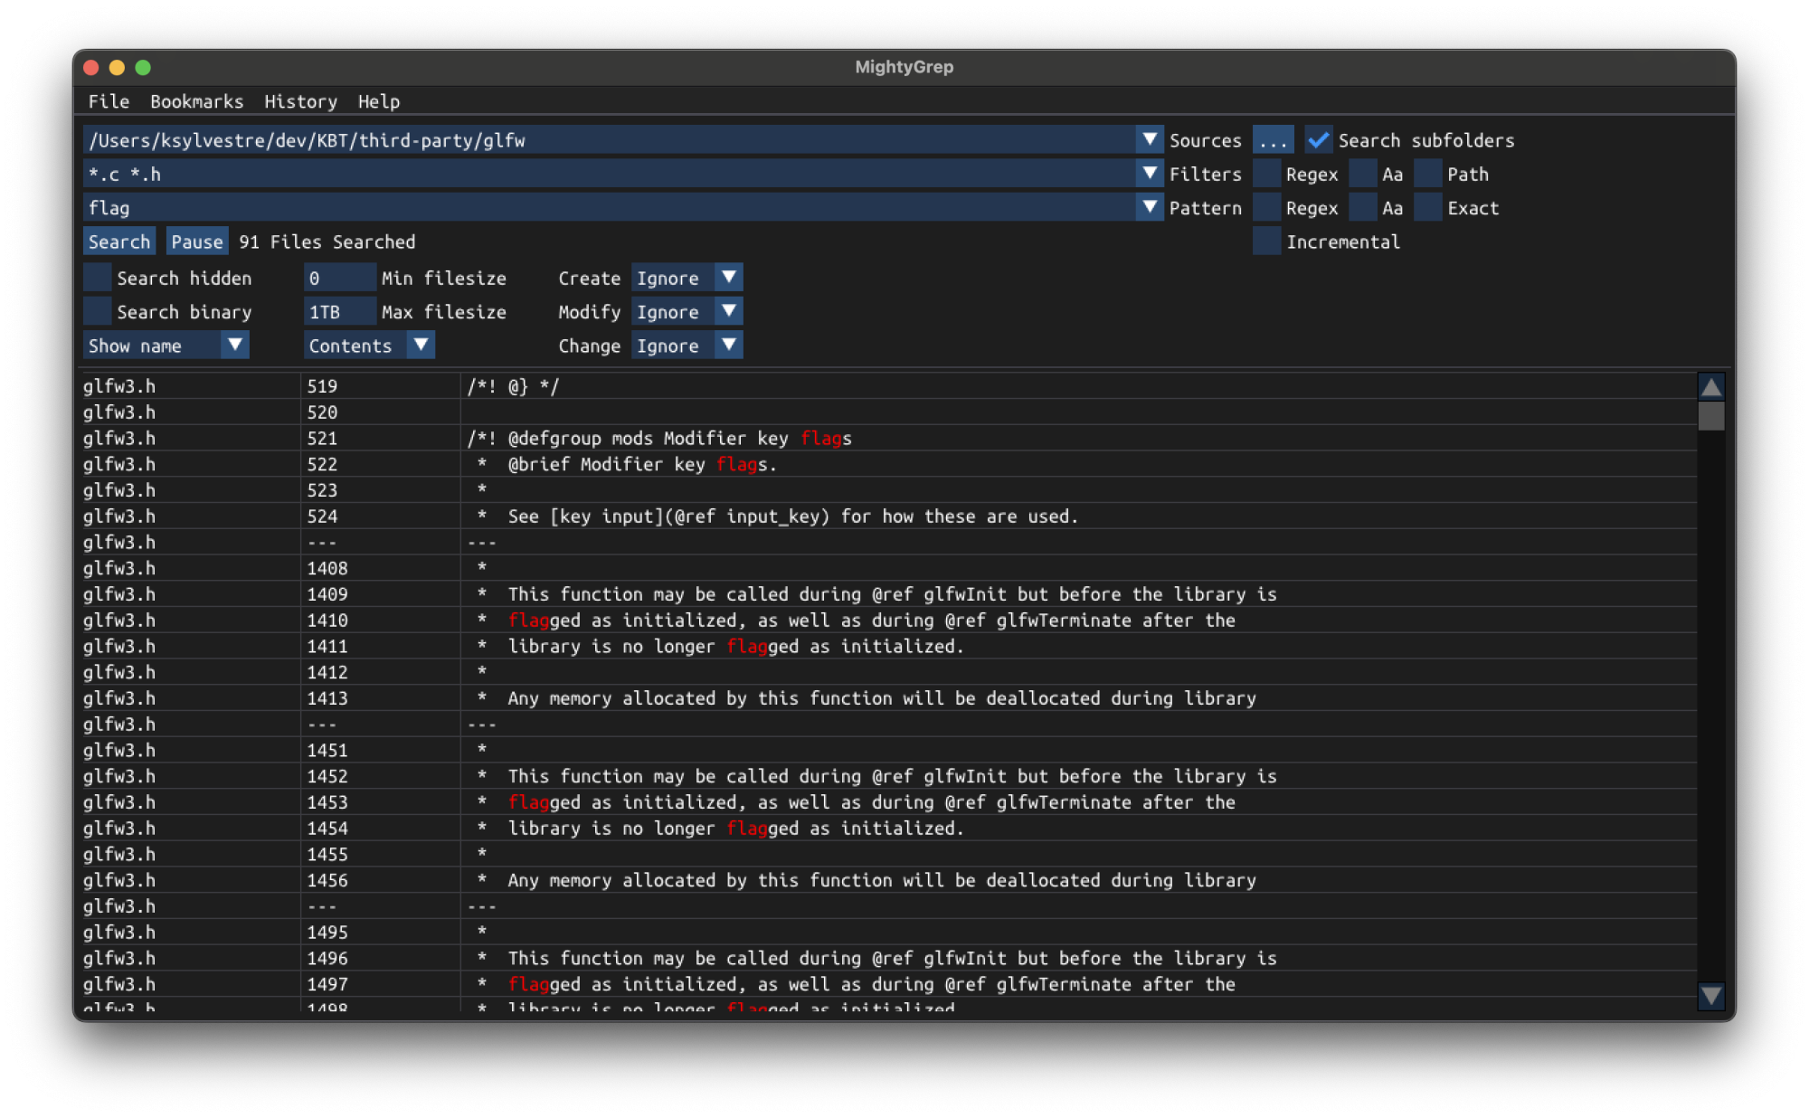Uncheck Search subfolders checkbox
The height and width of the screenshot is (1118, 1809).
[x=1319, y=140]
